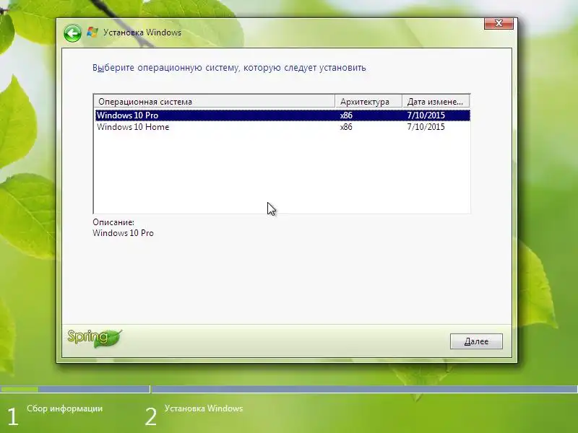The image size is (578, 433).
Task: Click the Установка Windows title text
Action: (x=142, y=32)
